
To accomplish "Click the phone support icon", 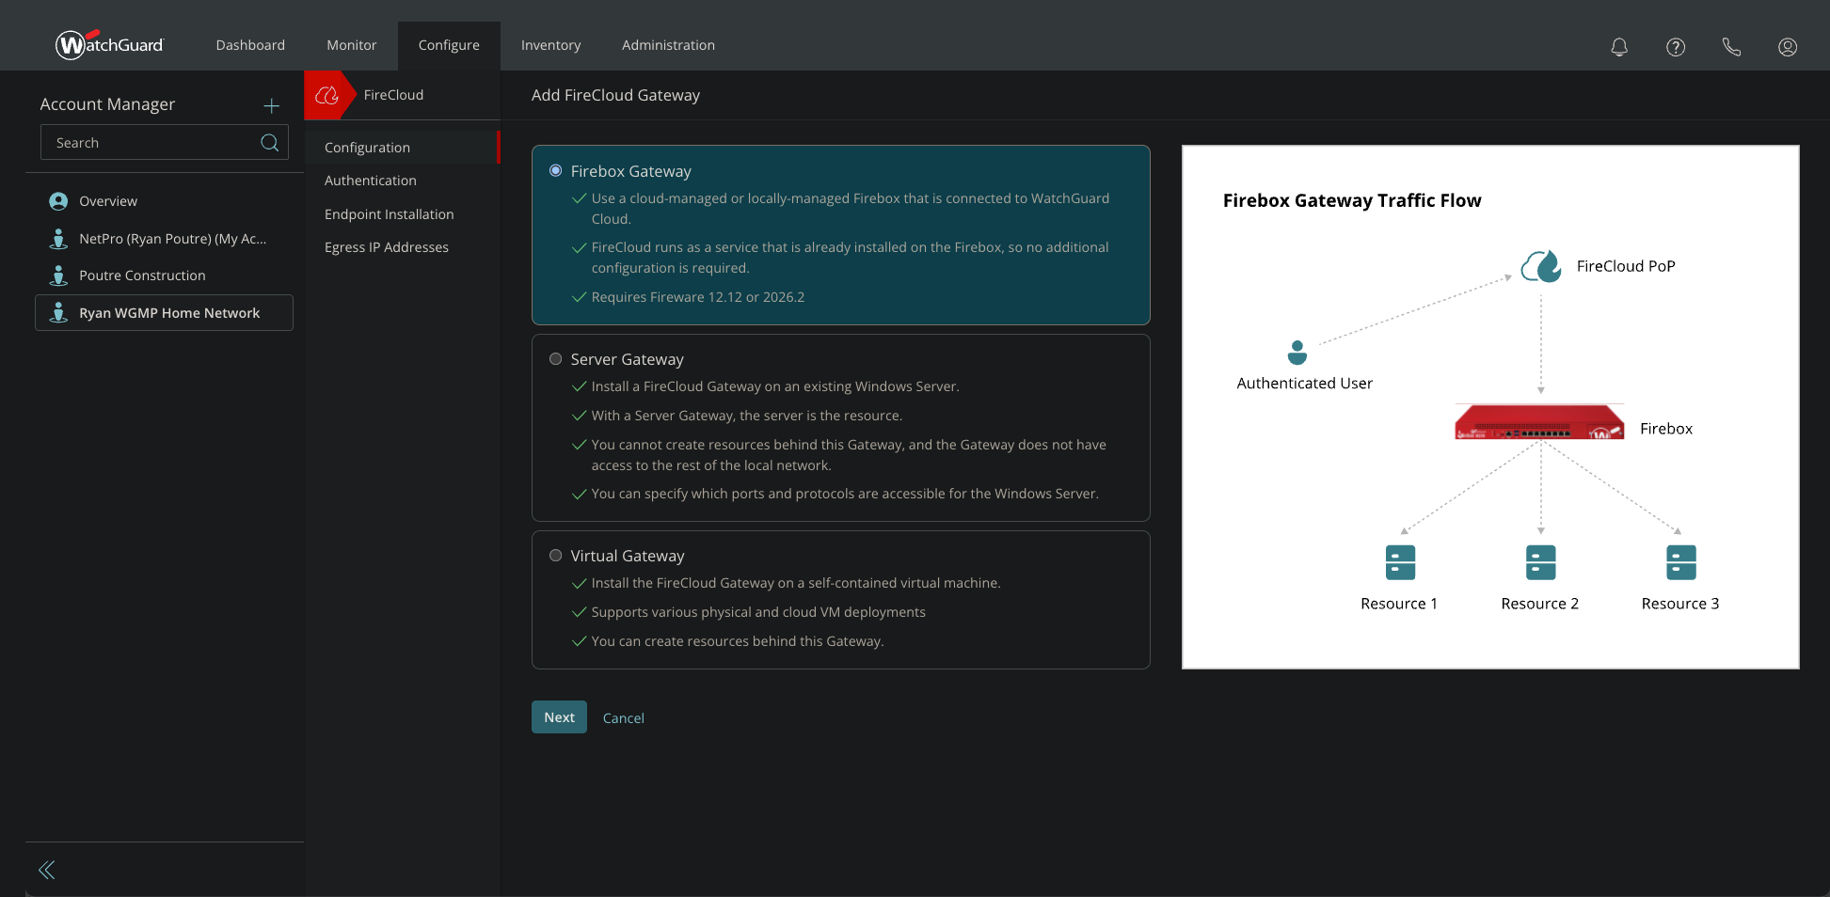I will 1731,46.
